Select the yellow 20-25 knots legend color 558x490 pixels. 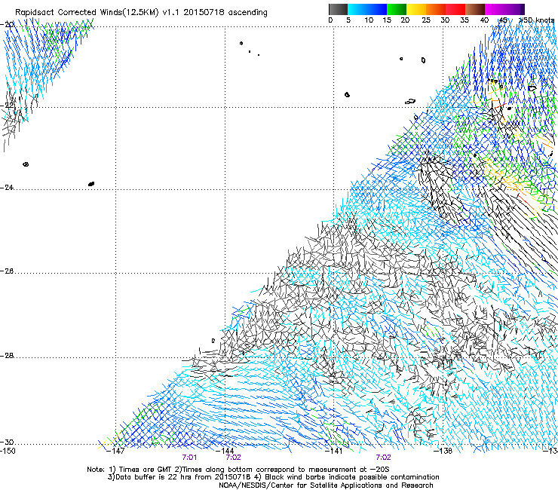click(416, 9)
